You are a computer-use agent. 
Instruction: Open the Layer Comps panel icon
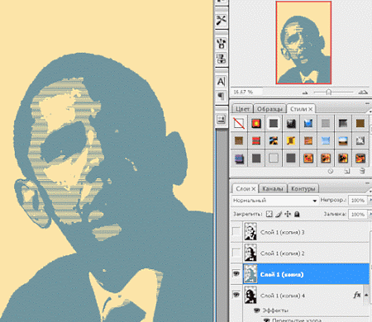221,120
